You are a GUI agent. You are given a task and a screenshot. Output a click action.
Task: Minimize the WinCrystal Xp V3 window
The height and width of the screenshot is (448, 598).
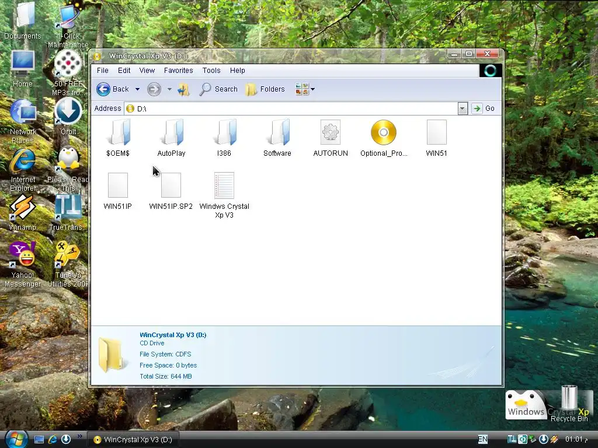(x=454, y=54)
